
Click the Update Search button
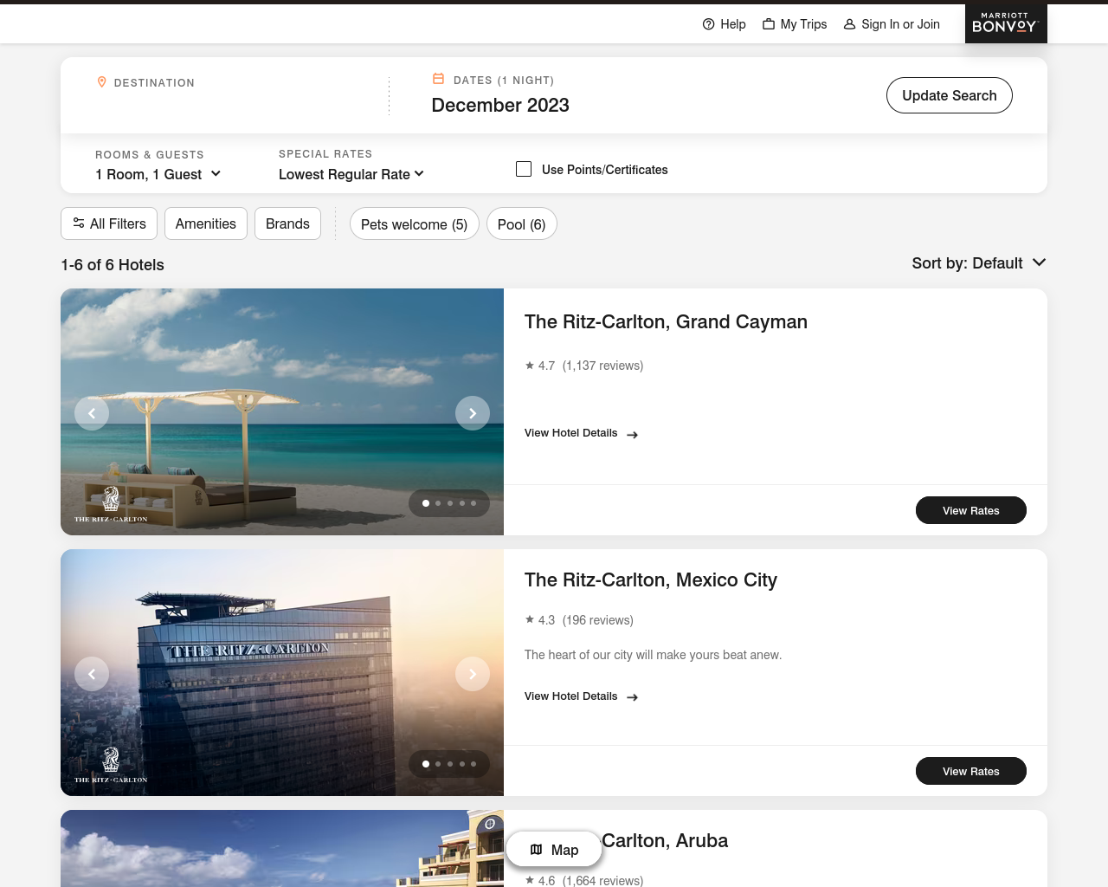[950, 95]
